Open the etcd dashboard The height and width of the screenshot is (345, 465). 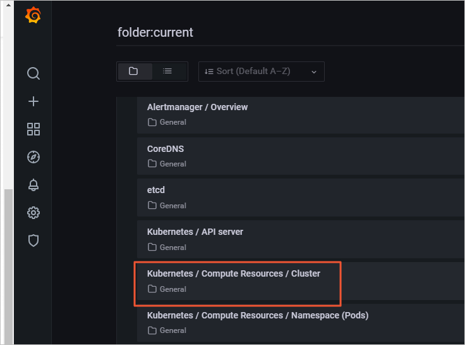[156, 190]
